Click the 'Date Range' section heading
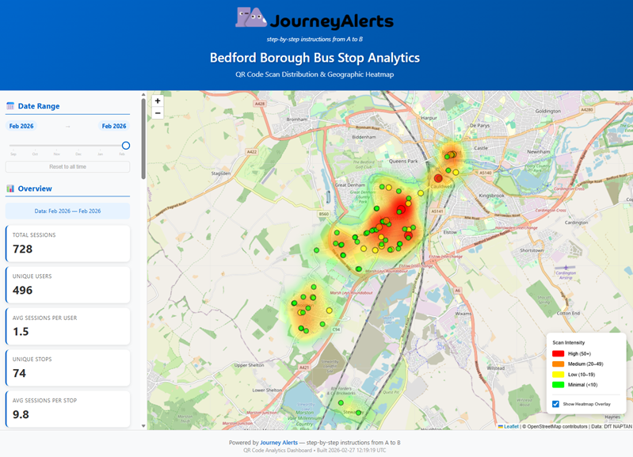This screenshot has width=633, height=457. coord(39,106)
